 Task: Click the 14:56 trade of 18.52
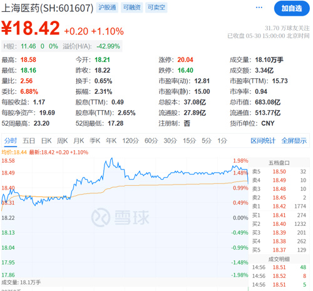tap(279, 276)
